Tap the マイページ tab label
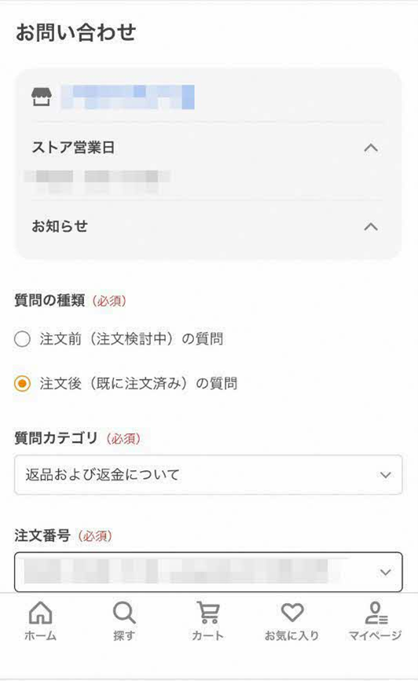This screenshot has width=418, height=681. [376, 636]
